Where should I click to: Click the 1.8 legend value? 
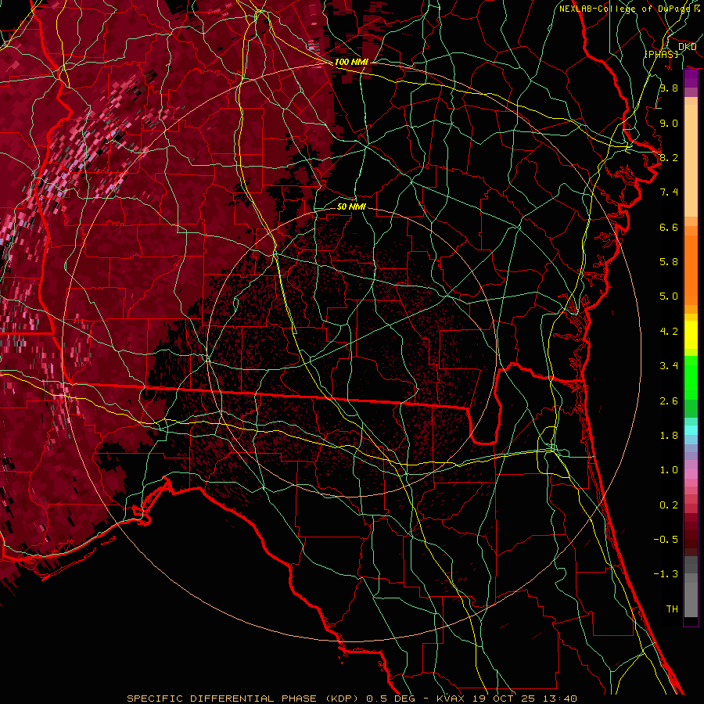[669, 436]
